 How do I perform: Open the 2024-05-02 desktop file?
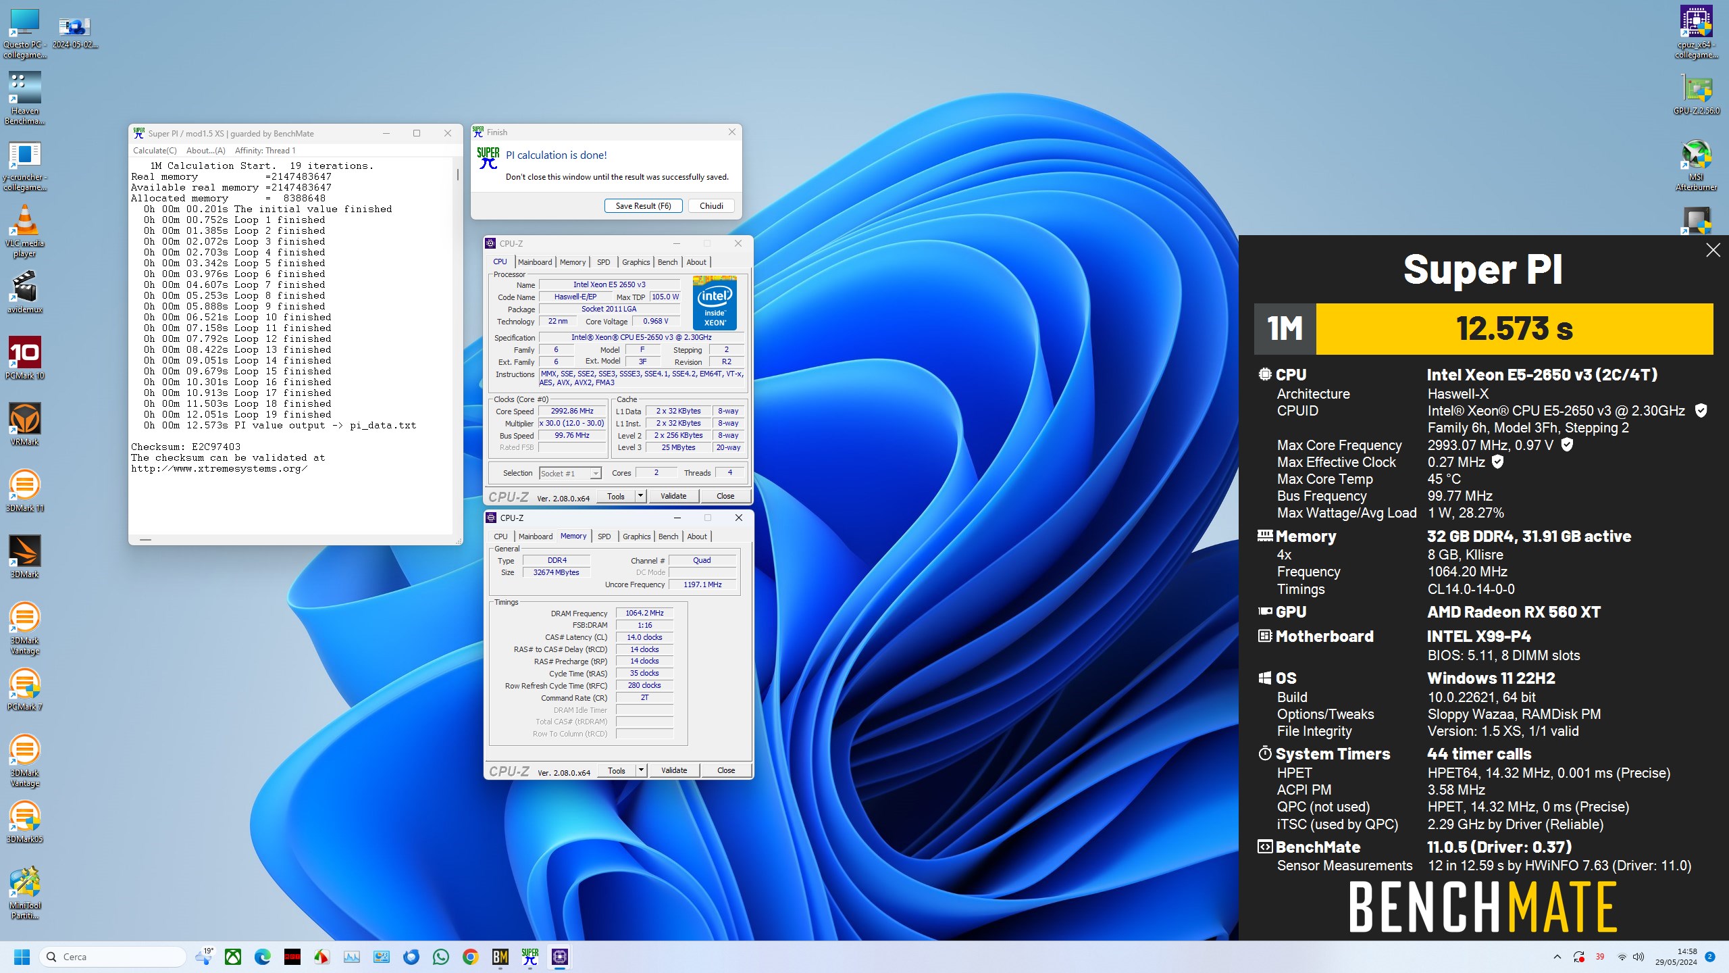pos(75,32)
